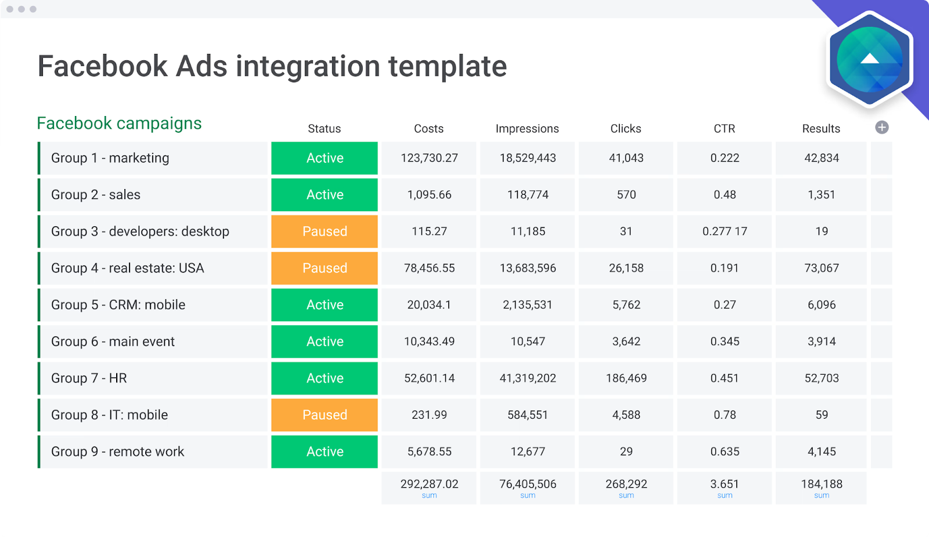This screenshot has width=929, height=537.
Task: Edit clicks value 186,469 for Group 7
Action: pyautogui.click(x=626, y=378)
